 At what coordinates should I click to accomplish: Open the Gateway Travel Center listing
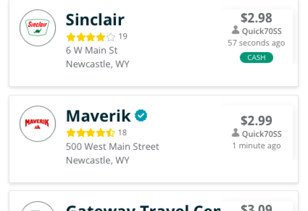143,208
